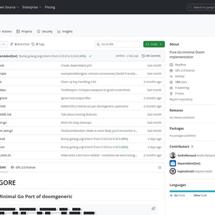Viewport: 215px width, 215px height.
Task: Click the Go to file search box
Action: tap(117, 44)
